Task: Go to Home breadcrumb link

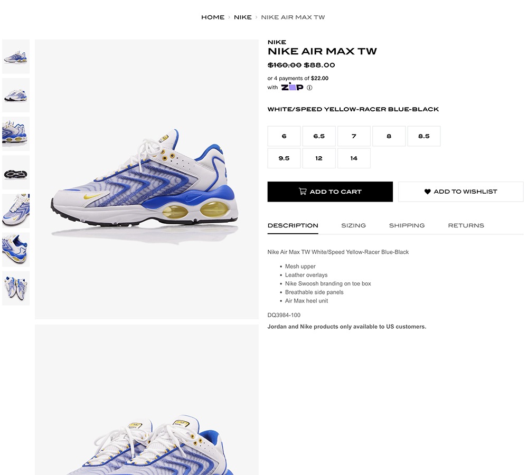Action: (213, 17)
